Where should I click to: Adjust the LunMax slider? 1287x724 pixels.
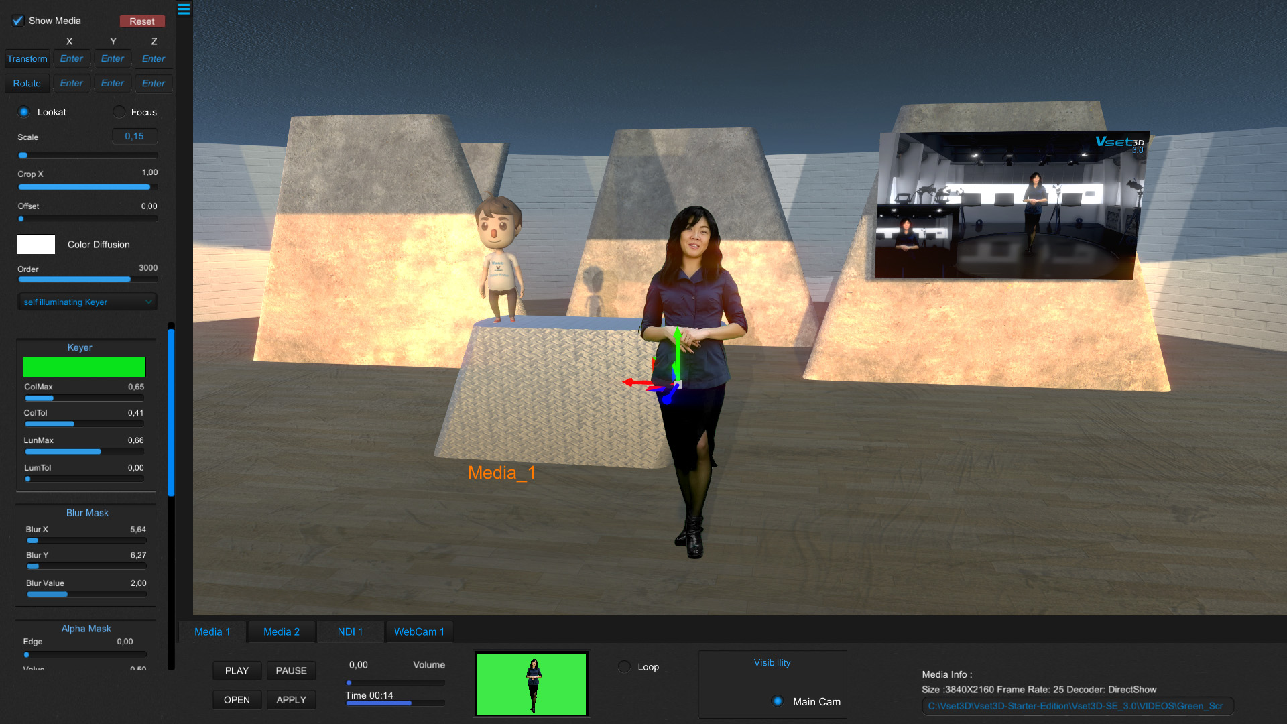(x=84, y=452)
